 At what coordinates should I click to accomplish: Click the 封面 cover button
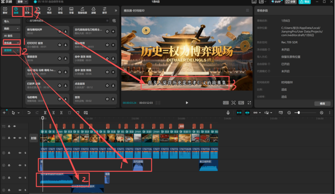34,138
